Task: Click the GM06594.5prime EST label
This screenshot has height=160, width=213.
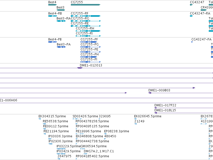Action: click(94, 146)
